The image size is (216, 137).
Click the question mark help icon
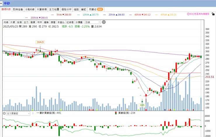pyautogui.click(x=33, y=114)
